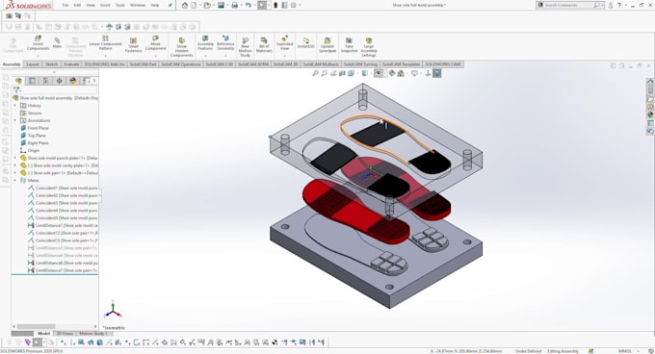The width and height of the screenshot is (655, 354).
Task: Toggle the Hide/Show Items view icon
Action: 378,73
